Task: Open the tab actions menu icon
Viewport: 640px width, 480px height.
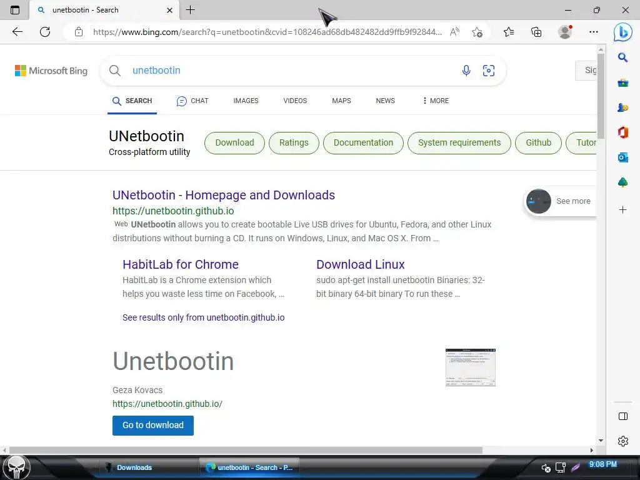Action: tap(15, 10)
